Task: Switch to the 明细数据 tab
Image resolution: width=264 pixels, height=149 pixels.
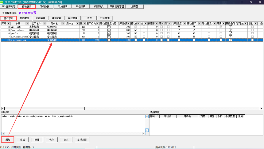Action: click(45, 6)
